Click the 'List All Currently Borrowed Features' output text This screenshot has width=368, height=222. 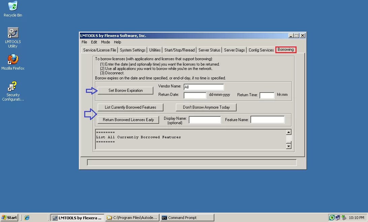(x=139, y=137)
